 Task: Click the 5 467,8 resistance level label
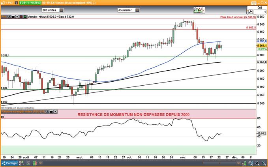click(251, 28)
